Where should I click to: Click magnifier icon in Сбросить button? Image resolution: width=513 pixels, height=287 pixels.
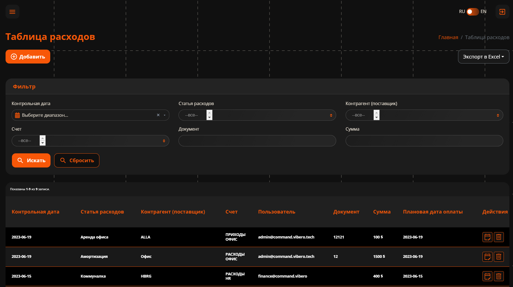click(x=63, y=160)
